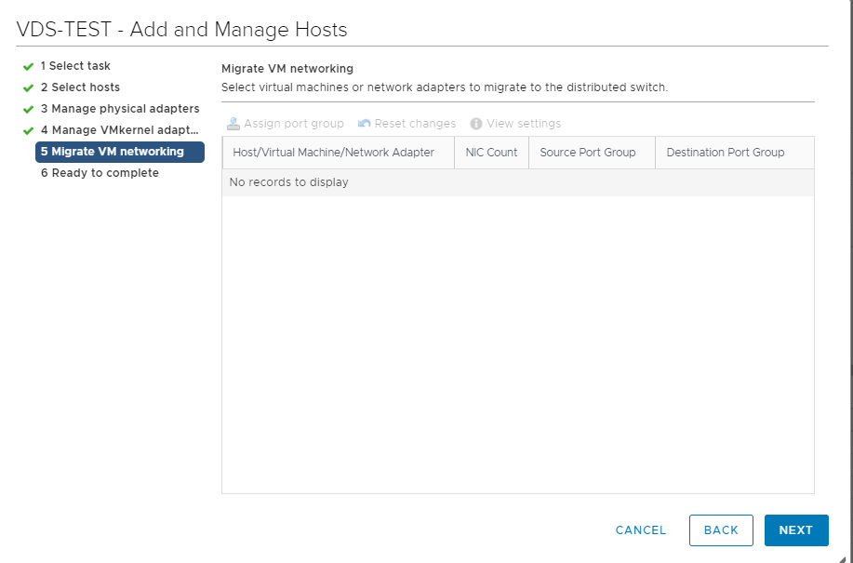Viewport: 853px width, 563px height.
Task: Sort by NIC Count column header
Action: (491, 153)
